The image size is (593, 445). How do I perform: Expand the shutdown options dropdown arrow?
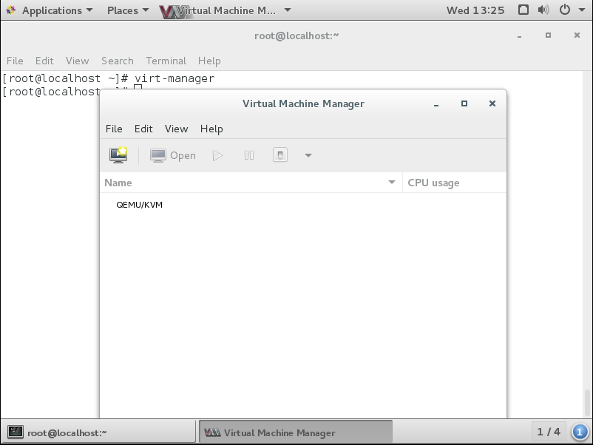pos(308,155)
